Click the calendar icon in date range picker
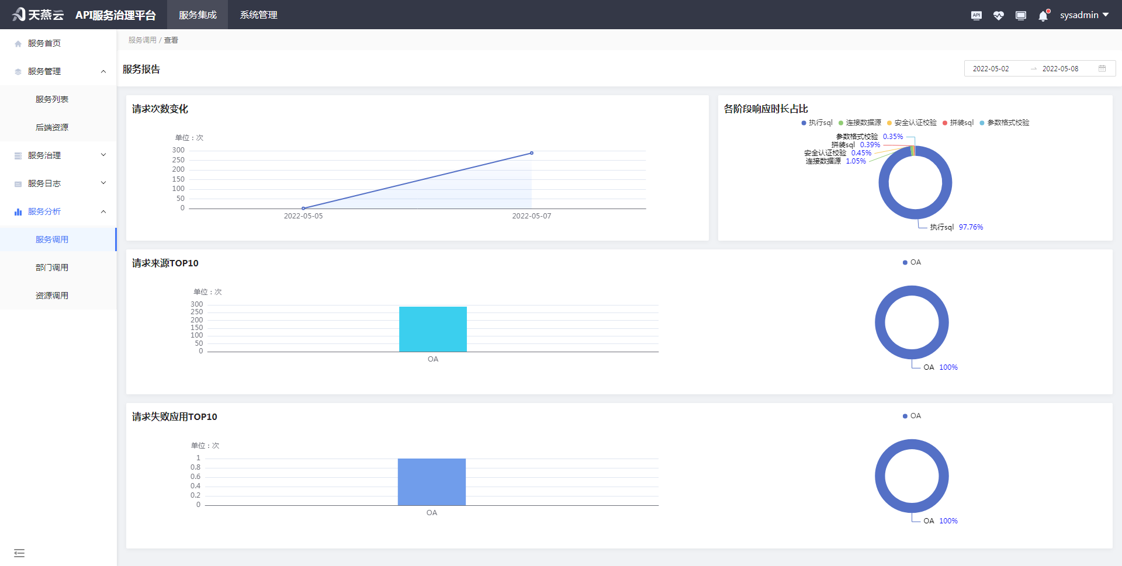The height and width of the screenshot is (566, 1122). (1102, 68)
